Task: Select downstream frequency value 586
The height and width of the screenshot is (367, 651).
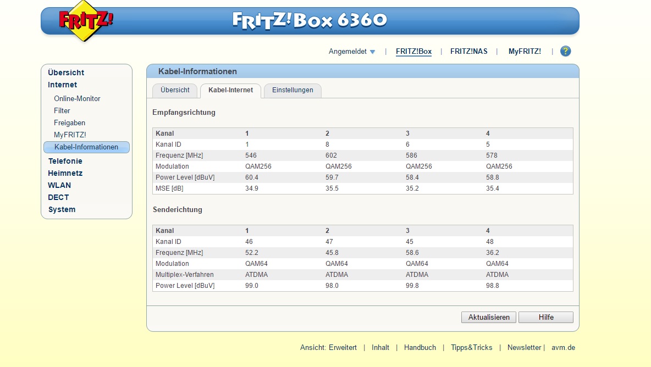Action: 411,155
